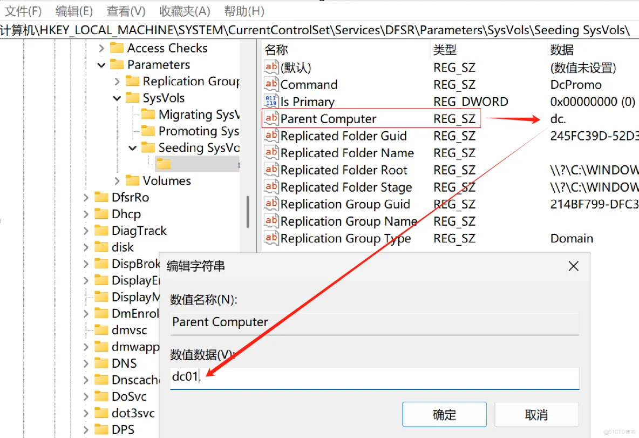639x438 pixels.
Task: Click the DfsrRo folder icon
Action: coord(101,197)
